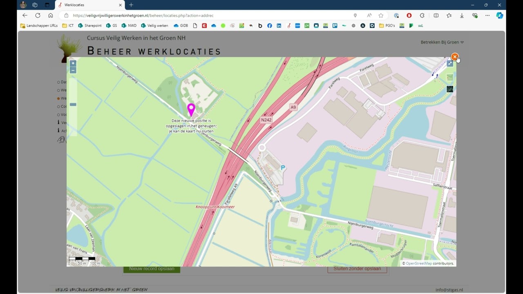Go back to the previous page

[x=25, y=16]
